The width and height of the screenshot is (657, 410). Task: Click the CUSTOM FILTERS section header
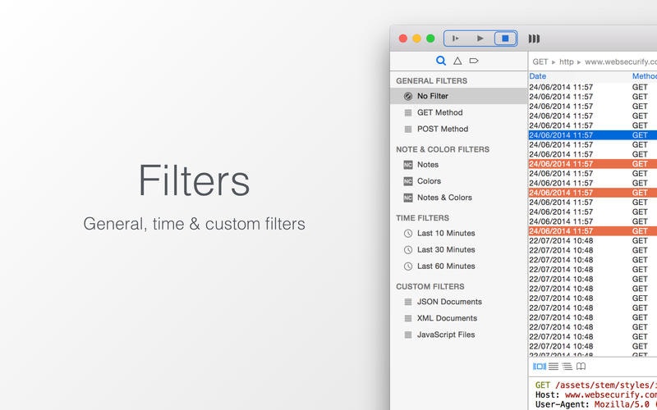pyautogui.click(x=430, y=286)
